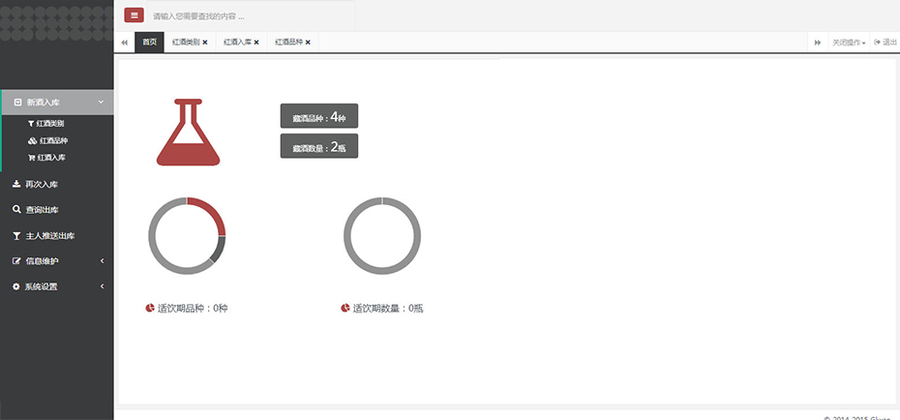This screenshot has height=420, width=900.
Task: Close the 红酒类别 tab
Action: [x=205, y=43]
